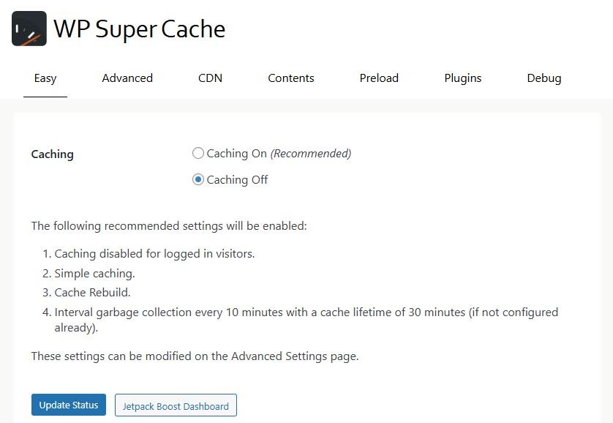This screenshot has width=613, height=423.
Task: Open the Jetpack Boost Dashboard
Action: pos(176,405)
